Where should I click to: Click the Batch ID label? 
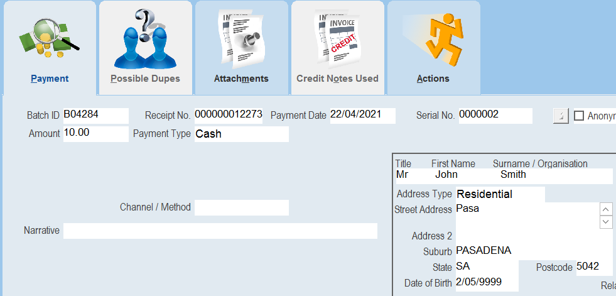tap(43, 116)
